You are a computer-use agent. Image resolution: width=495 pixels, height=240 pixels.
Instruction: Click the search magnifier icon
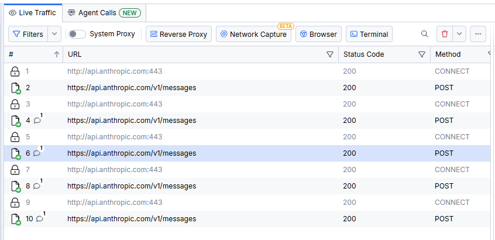point(425,34)
